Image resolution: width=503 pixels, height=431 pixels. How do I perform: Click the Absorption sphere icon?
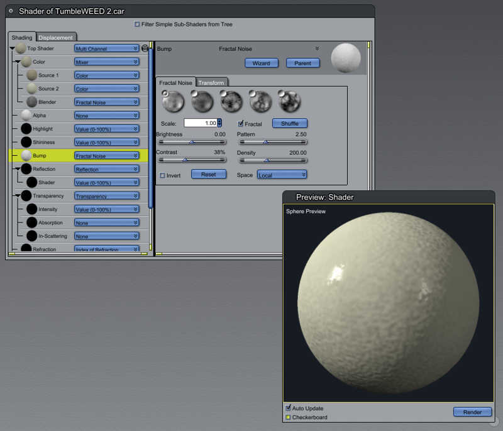click(x=32, y=222)
